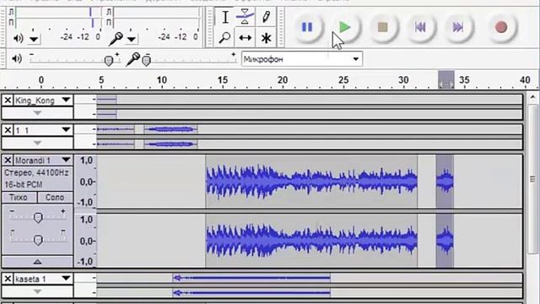Select the Multi-tool asterisk
The width and height of the screenshot is (540, 304).
pos(266,37)
